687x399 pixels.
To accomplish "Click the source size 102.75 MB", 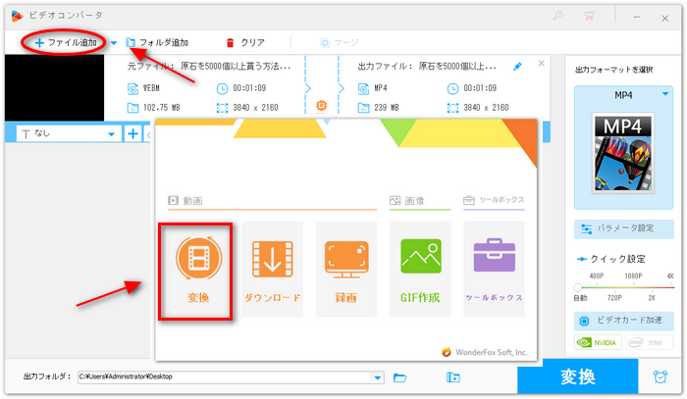I will [x=162, y=108].
